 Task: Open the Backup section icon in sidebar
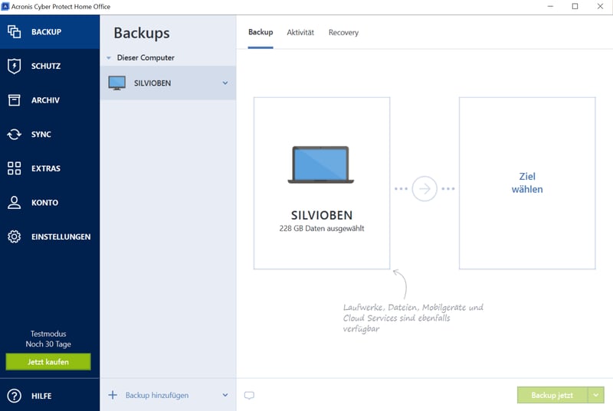pos(14,31)
